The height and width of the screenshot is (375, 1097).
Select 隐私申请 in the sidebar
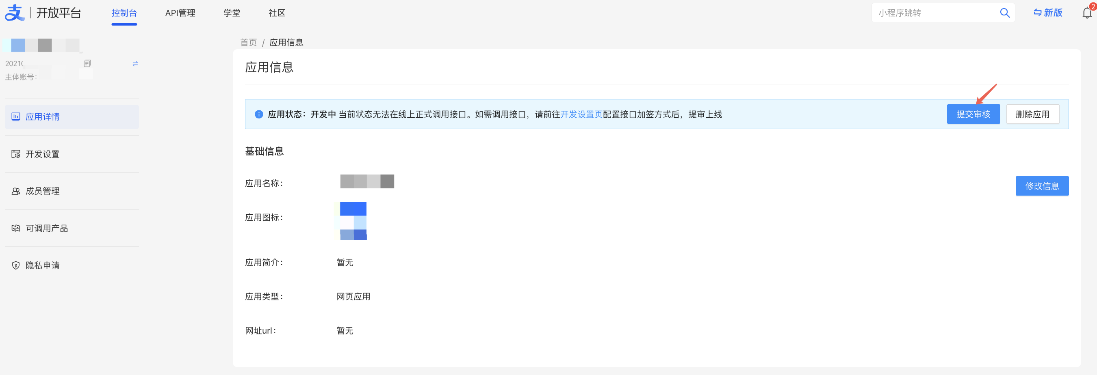coord(72,265)
